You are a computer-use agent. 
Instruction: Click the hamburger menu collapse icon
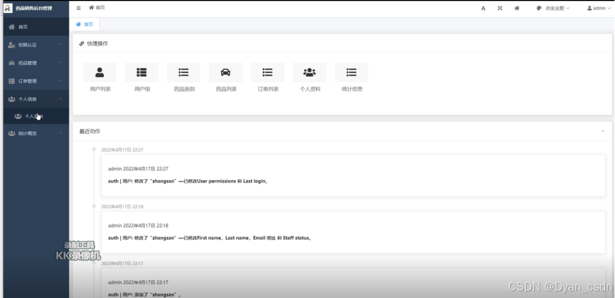(x=78, y=8)
